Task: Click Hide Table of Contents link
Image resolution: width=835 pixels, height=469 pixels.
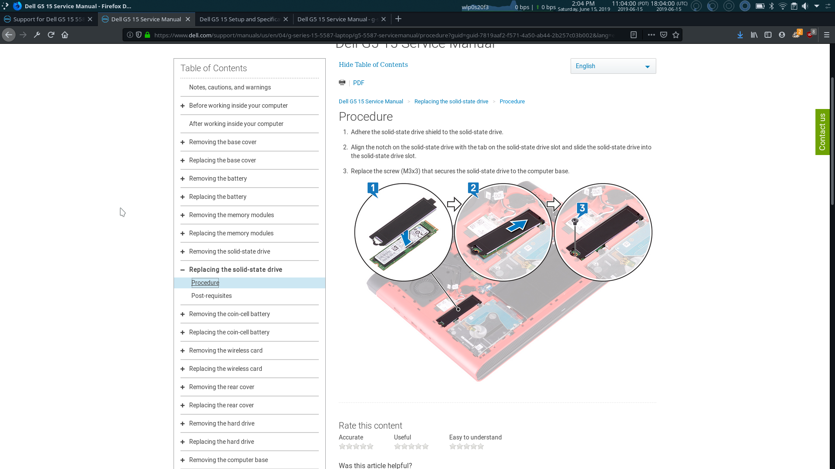Action: [x=373, y=65]
